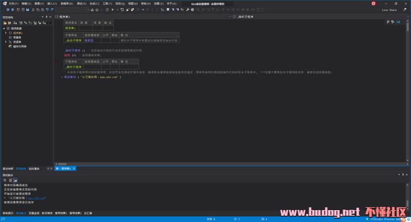Select 模块引用表 in the project tree
Image resolution: width=411 pixels, height=222 pixels.
pyautogui.click(x=20, y=46)
